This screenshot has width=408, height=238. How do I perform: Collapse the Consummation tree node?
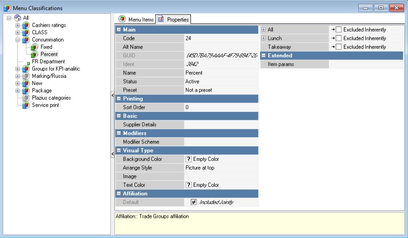pyautogui.click(x=17, y=40)
